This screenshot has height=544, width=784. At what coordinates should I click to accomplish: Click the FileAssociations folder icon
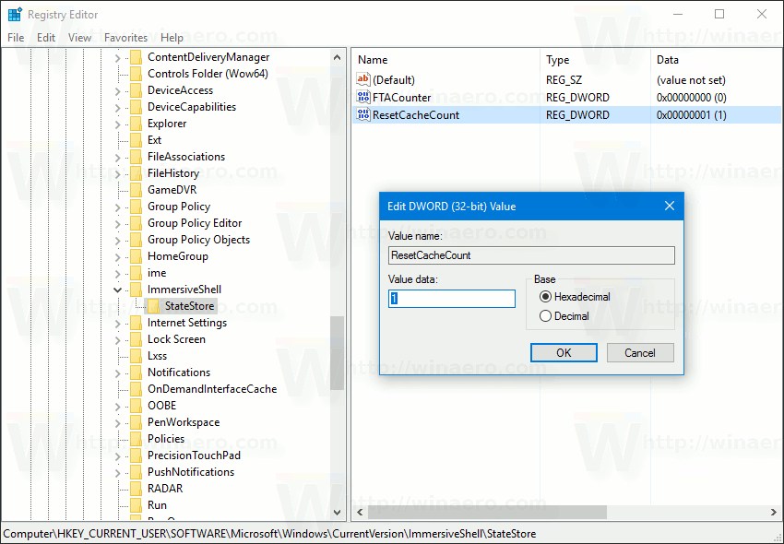click(x=136, y=157)
